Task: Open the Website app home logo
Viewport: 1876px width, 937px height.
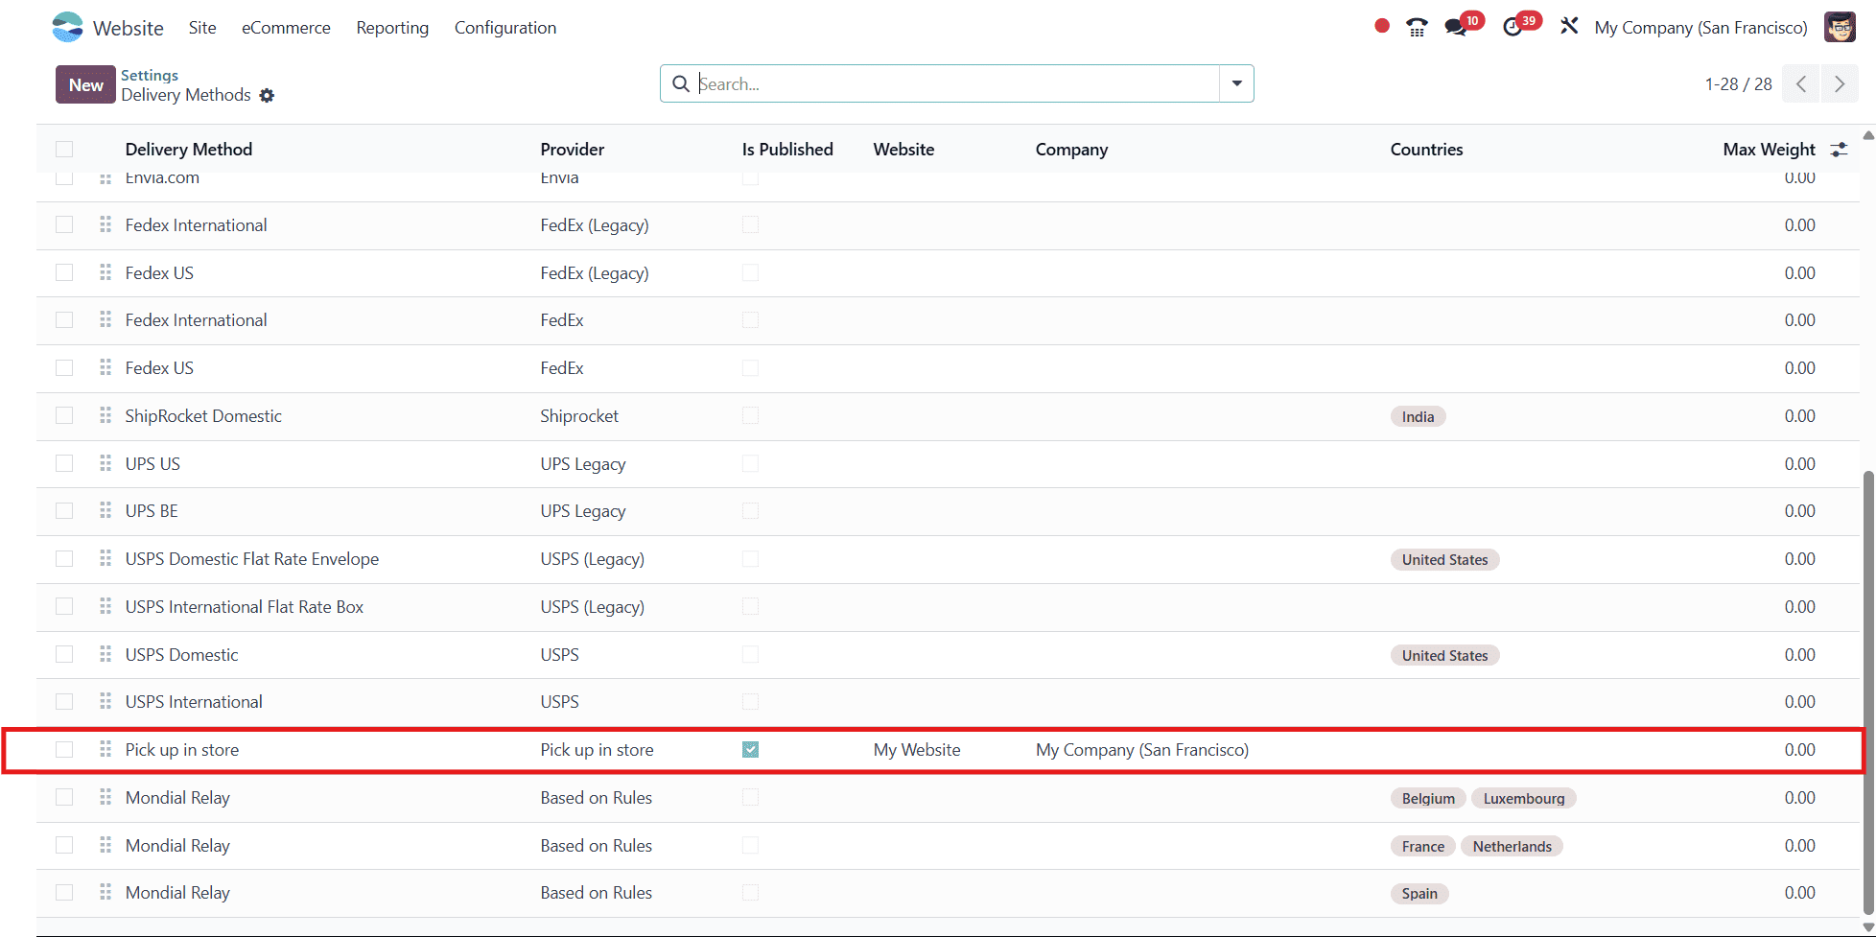Action: point(67,27)
